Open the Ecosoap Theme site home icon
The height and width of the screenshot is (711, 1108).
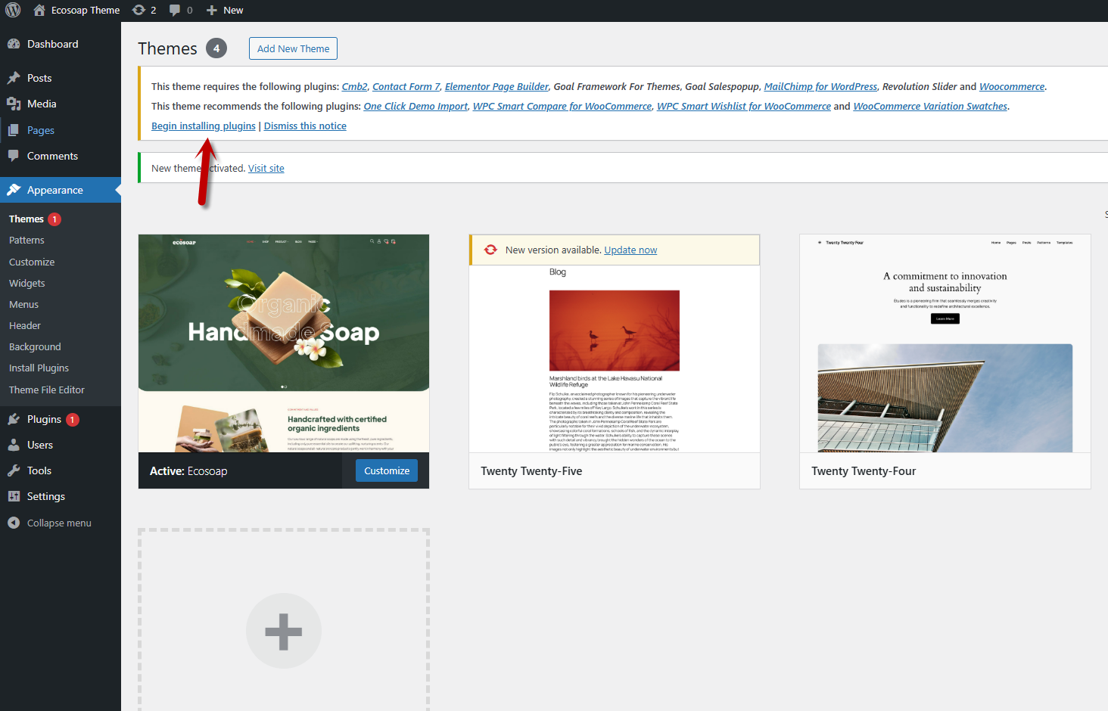pos(39,10)
